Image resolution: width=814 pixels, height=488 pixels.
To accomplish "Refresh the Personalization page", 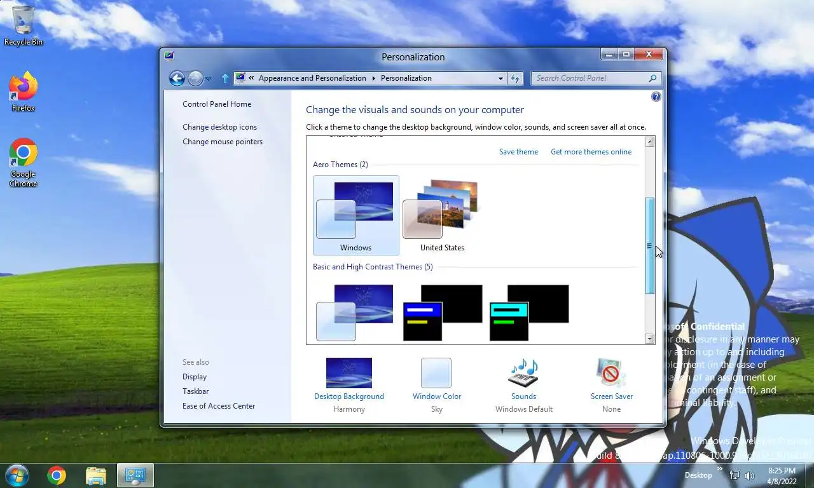I will click(515, 78).
